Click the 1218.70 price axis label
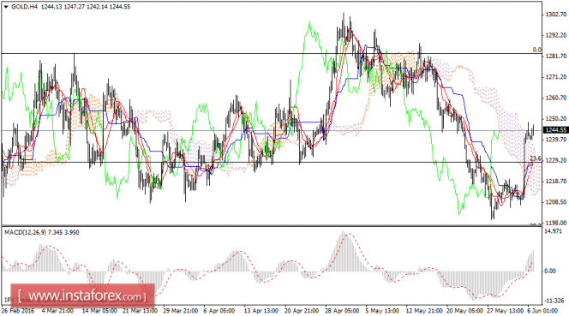The height and width of the screenshot is (316, 569). click(x=555, y=182)
